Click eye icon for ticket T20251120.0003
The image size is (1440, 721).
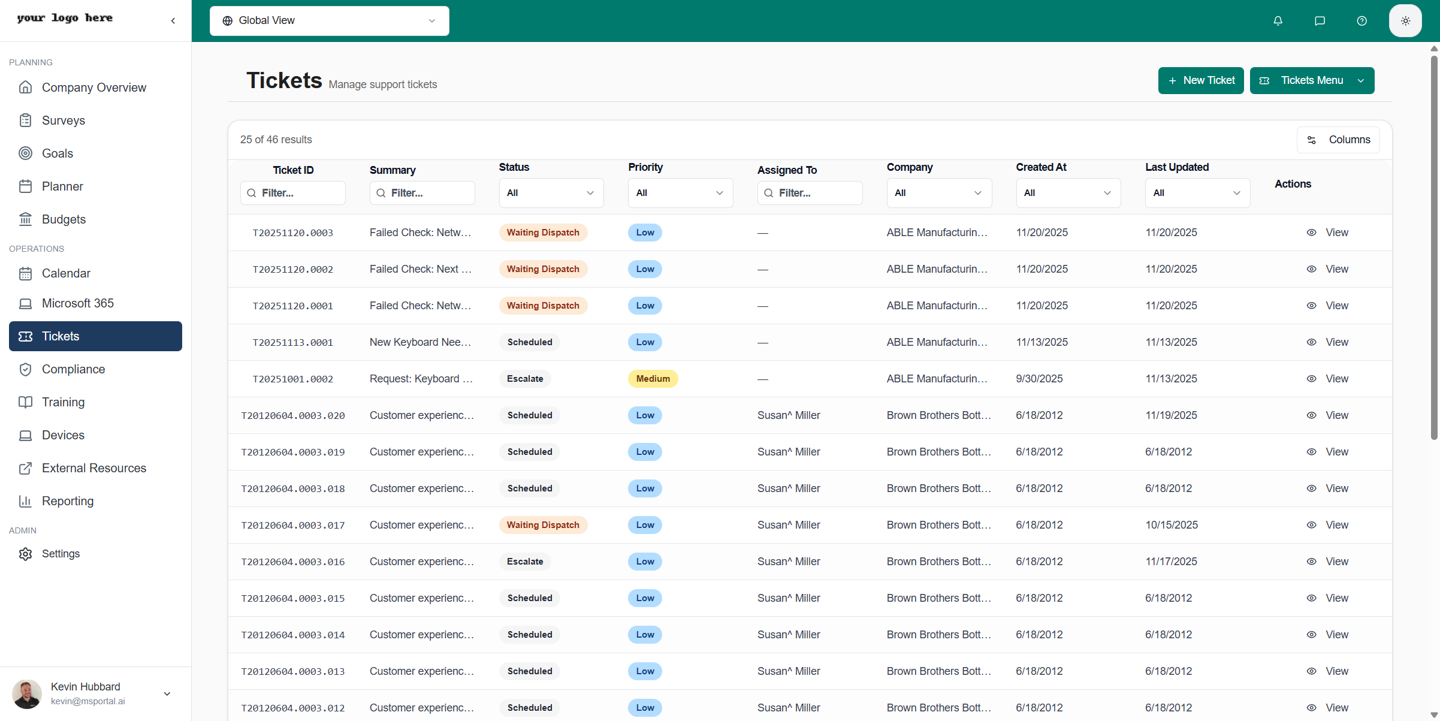[1311, 233]
